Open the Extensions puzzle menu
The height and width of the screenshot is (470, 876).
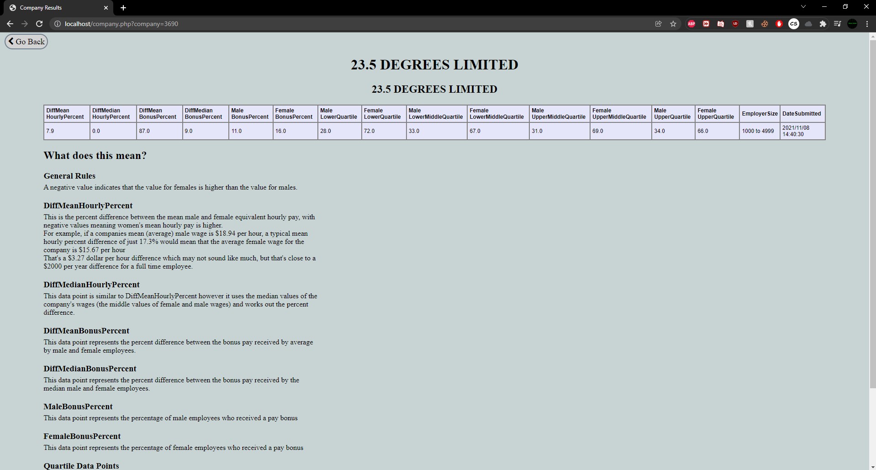tap(823, 24)
